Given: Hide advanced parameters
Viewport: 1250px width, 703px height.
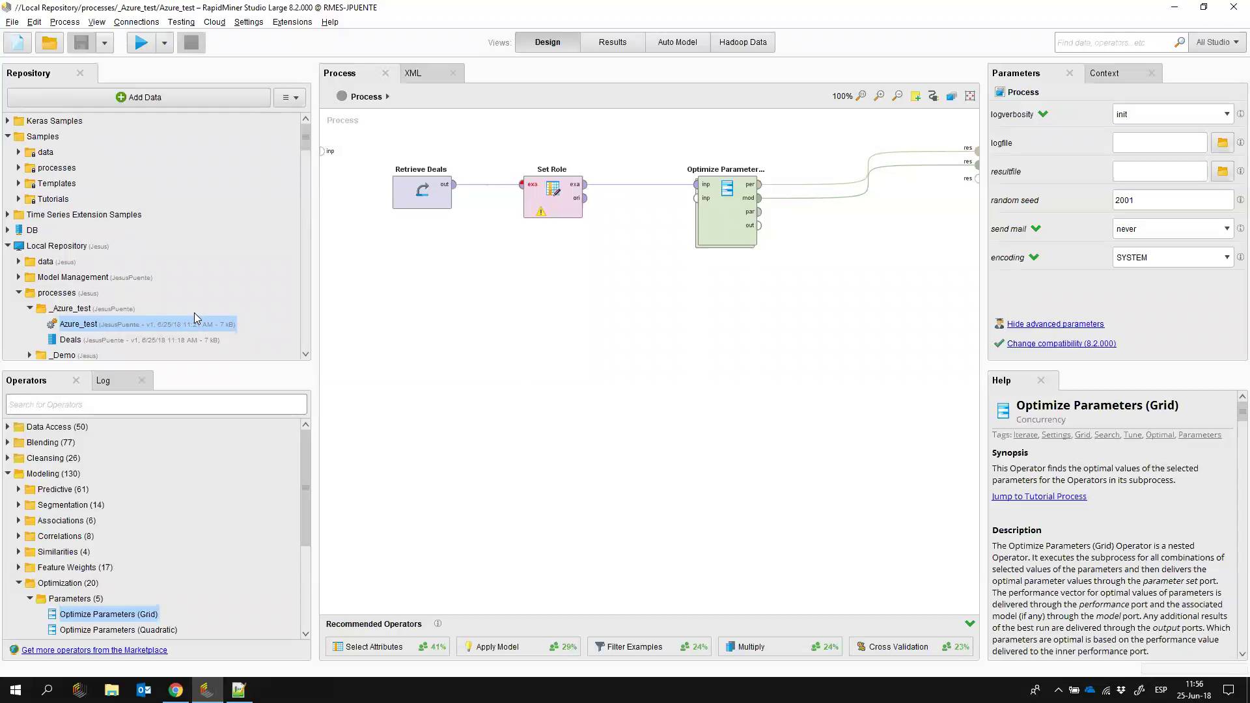Looking at the screenshot, I should 1055,324.
